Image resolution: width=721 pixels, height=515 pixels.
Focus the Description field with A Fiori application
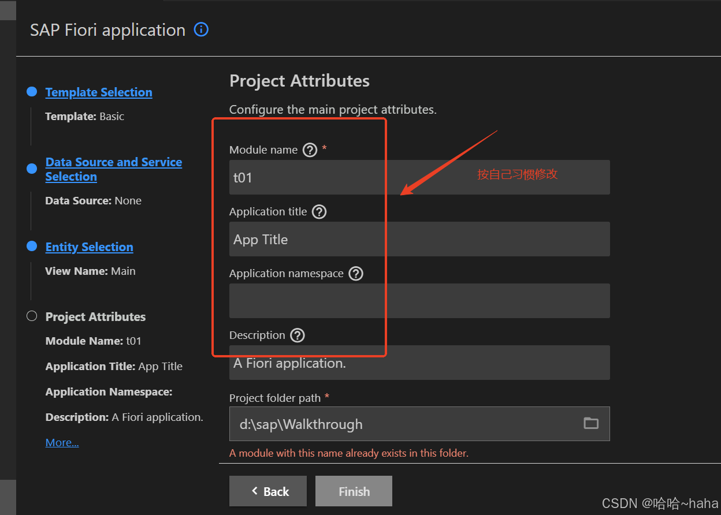click(x=419, y=363)
